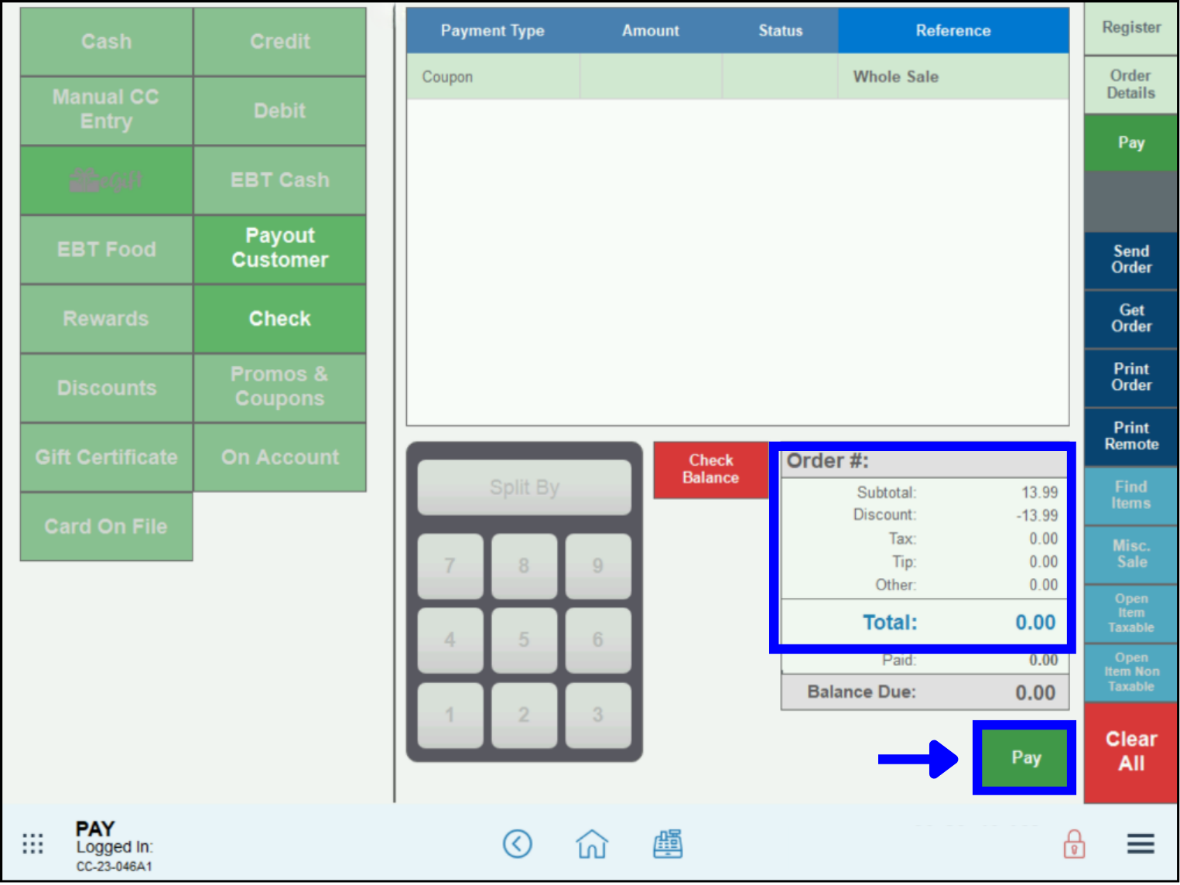1180x885 pixels.
Task: Click the Order # header label
Action: pyautogui.click(x=827, y=461)
